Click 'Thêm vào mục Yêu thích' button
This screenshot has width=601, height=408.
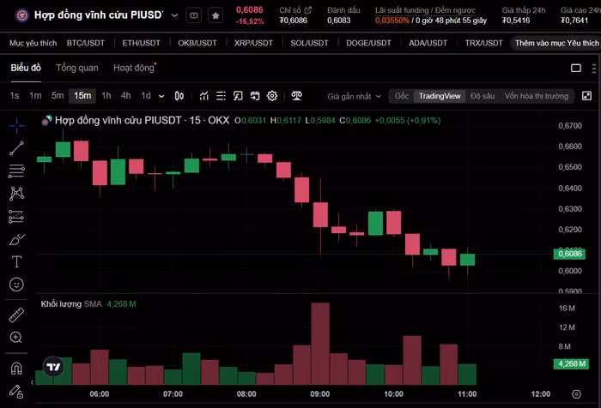tap(556, 42)
